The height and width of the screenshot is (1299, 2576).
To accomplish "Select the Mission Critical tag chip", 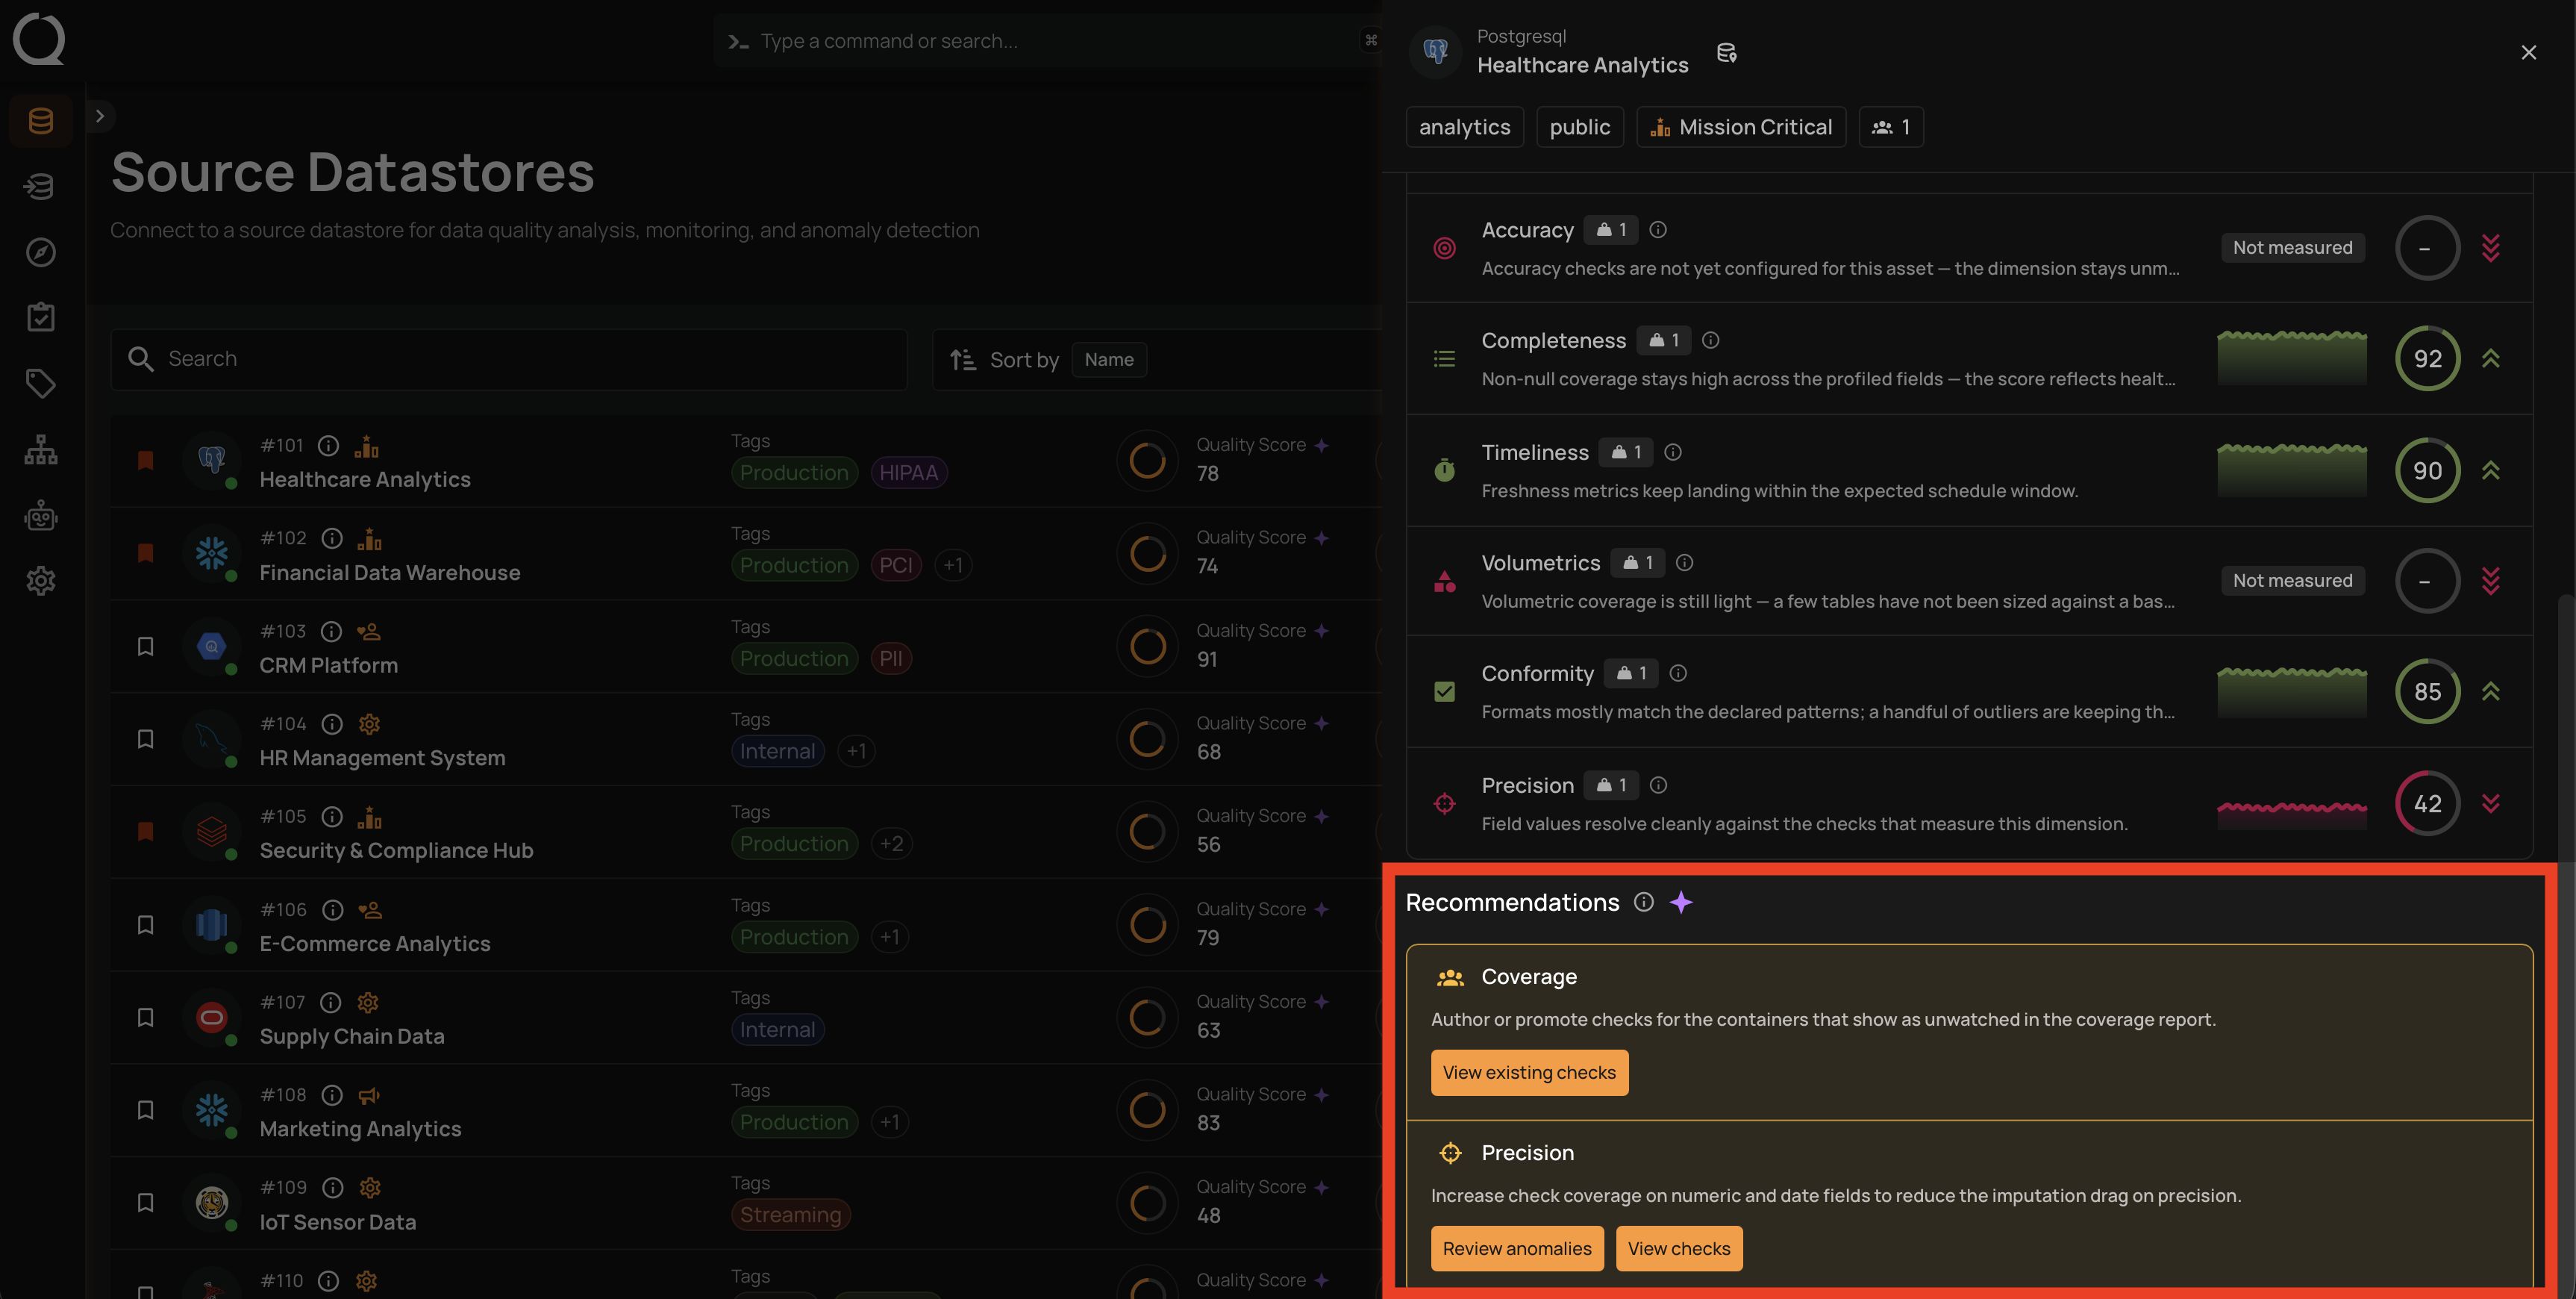I will point(1741,127).
